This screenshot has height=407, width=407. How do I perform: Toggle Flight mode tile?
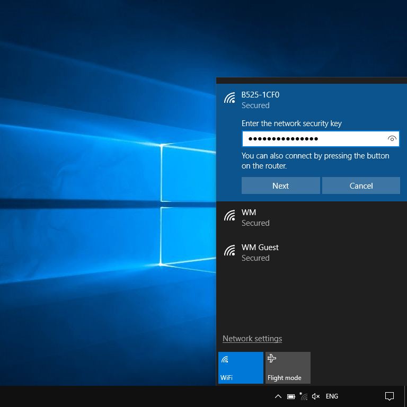coord(288,368)
